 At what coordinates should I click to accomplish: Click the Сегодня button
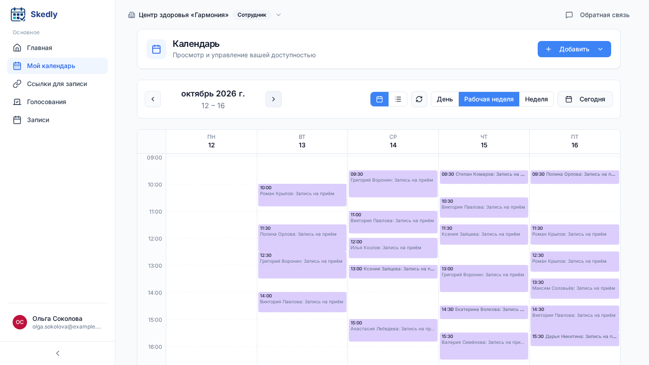[585, 99]
